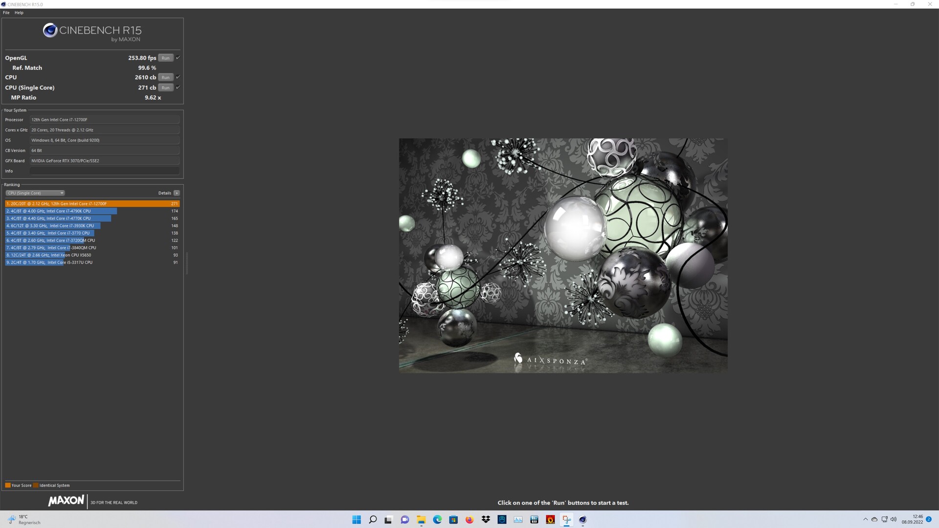Open clock and date 12:46 flyout

[x=912, y=520]
